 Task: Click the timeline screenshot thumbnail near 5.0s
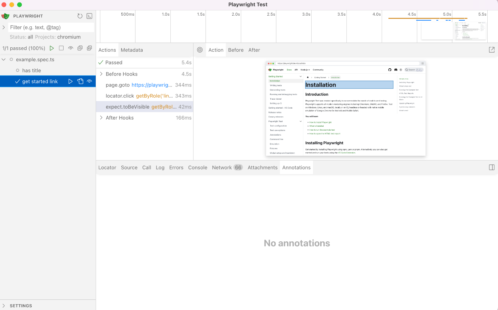(470, 31)
